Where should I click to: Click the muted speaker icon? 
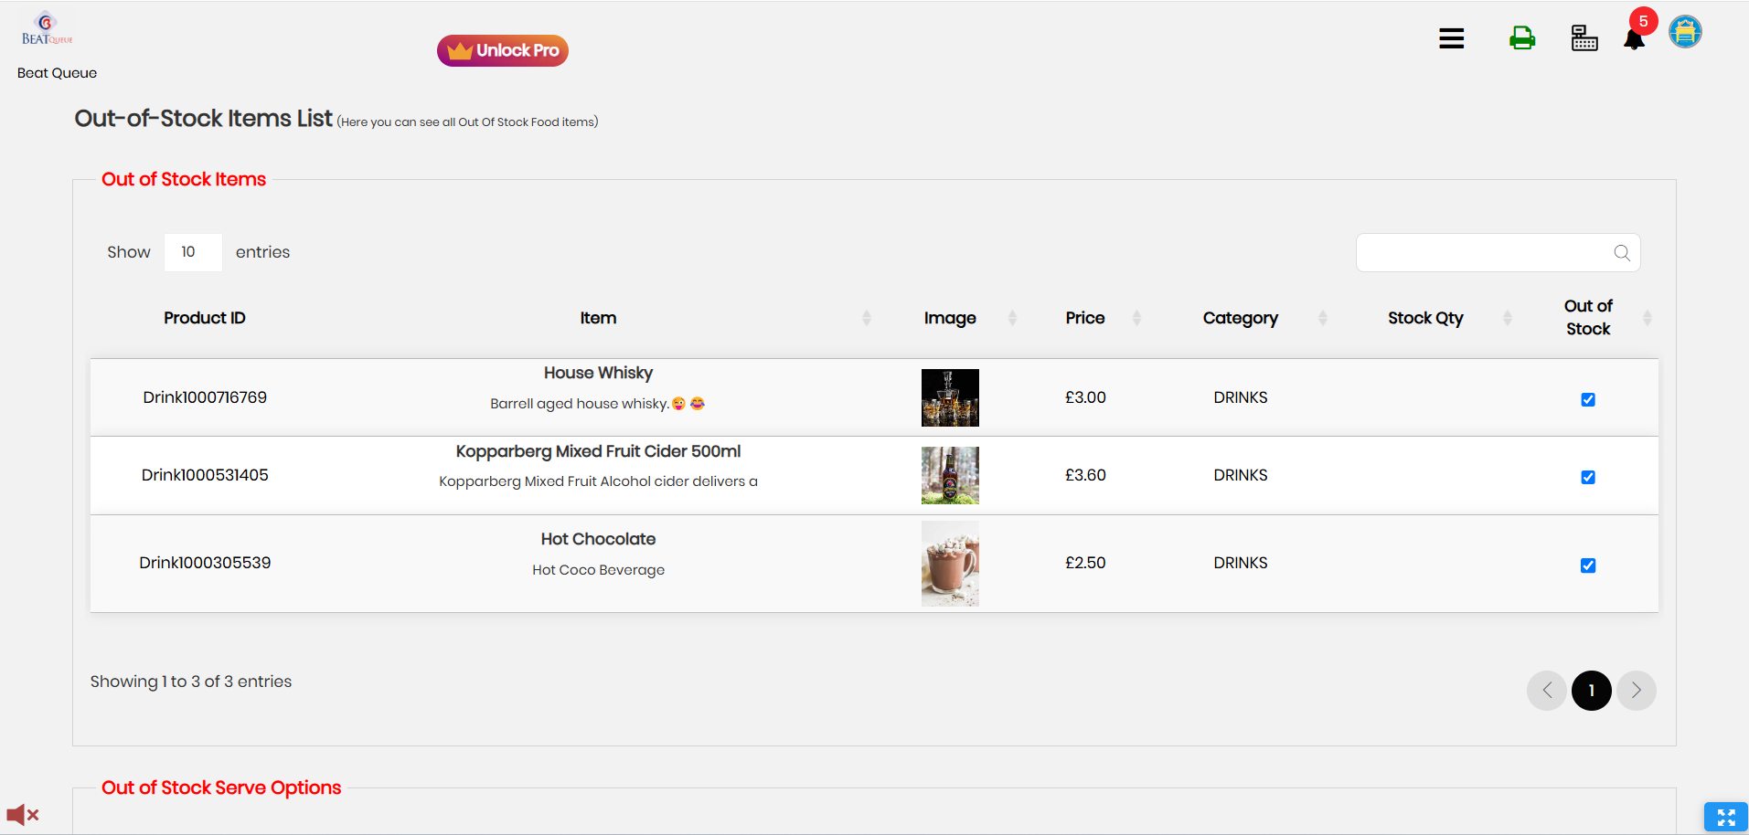(x=22, y=814)
